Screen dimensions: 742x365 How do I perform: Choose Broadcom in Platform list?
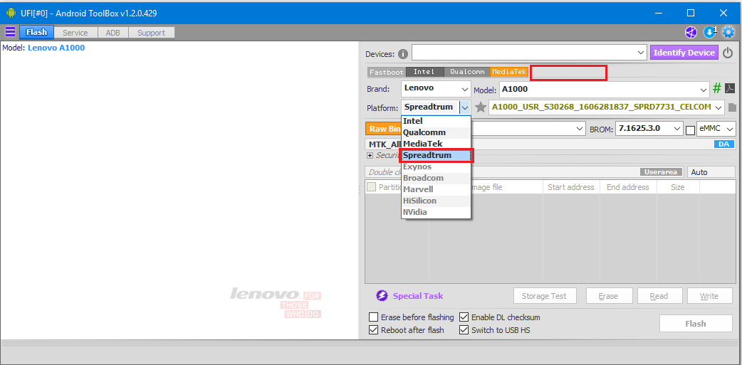pyautogui.click(x=436, y=179)
